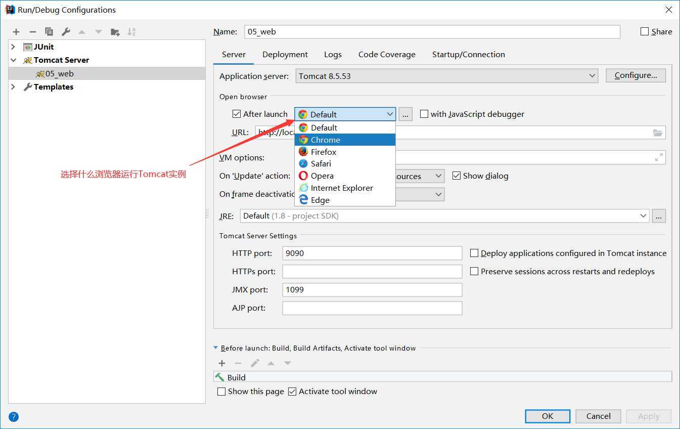Toggle the Share checkbox

645,31
